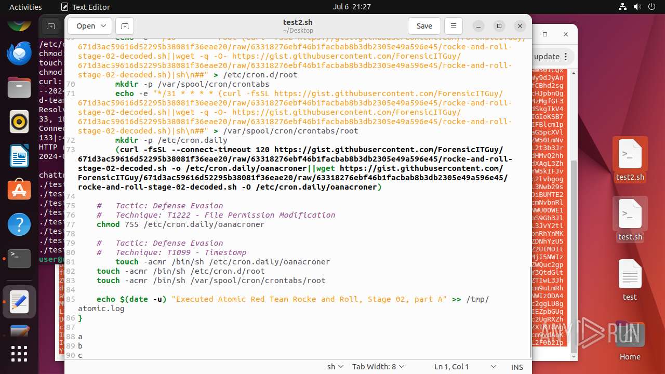Screen dimensions: 665x374
Task: Open clock and calendar Jul 6 21:27
Action: point(352,7)
